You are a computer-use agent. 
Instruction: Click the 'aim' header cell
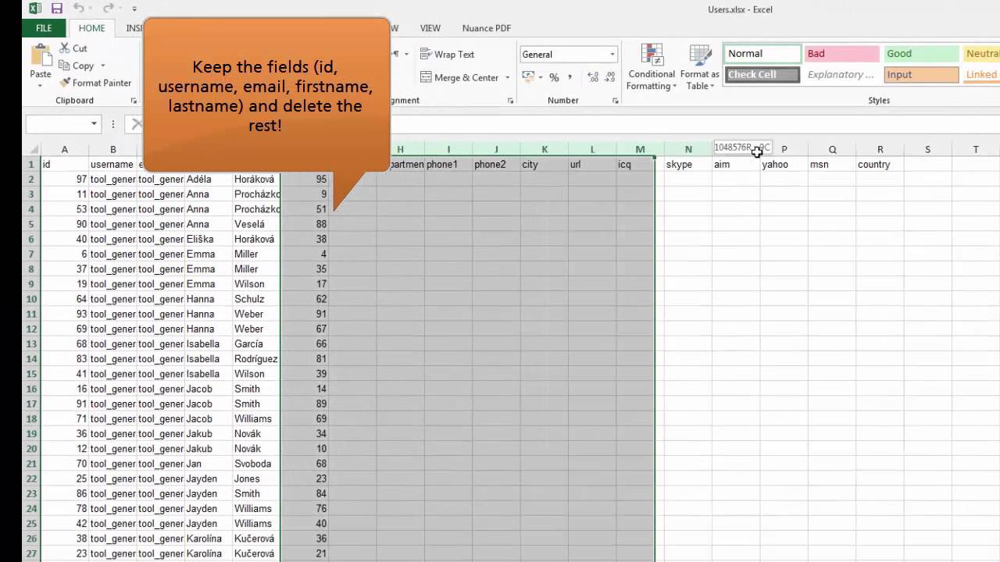[x=735, y=165]
